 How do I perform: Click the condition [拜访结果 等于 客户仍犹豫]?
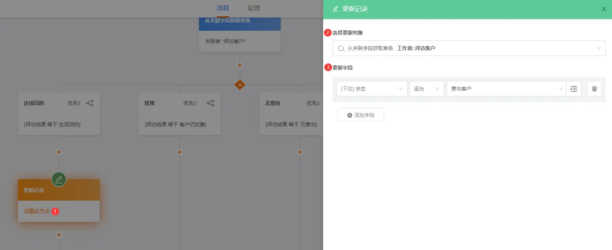click(x=175, y=124)
